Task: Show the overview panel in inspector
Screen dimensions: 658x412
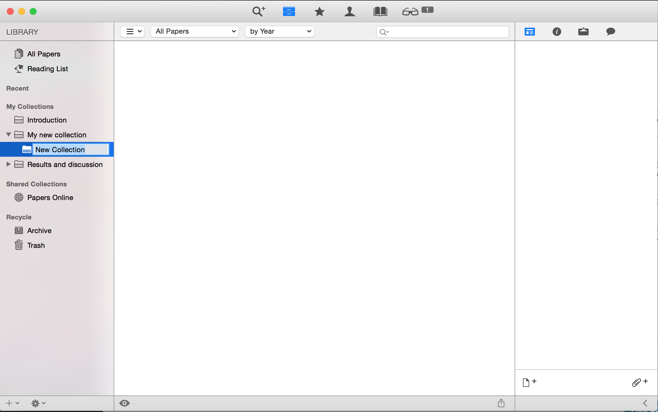Action: pos(529,32)
